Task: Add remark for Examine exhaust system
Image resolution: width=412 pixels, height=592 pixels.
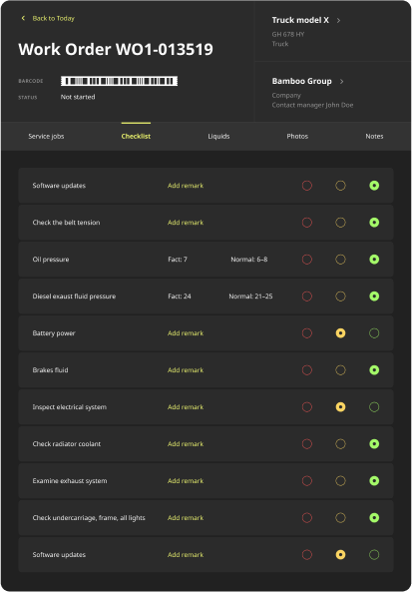Action: point(186,481)
